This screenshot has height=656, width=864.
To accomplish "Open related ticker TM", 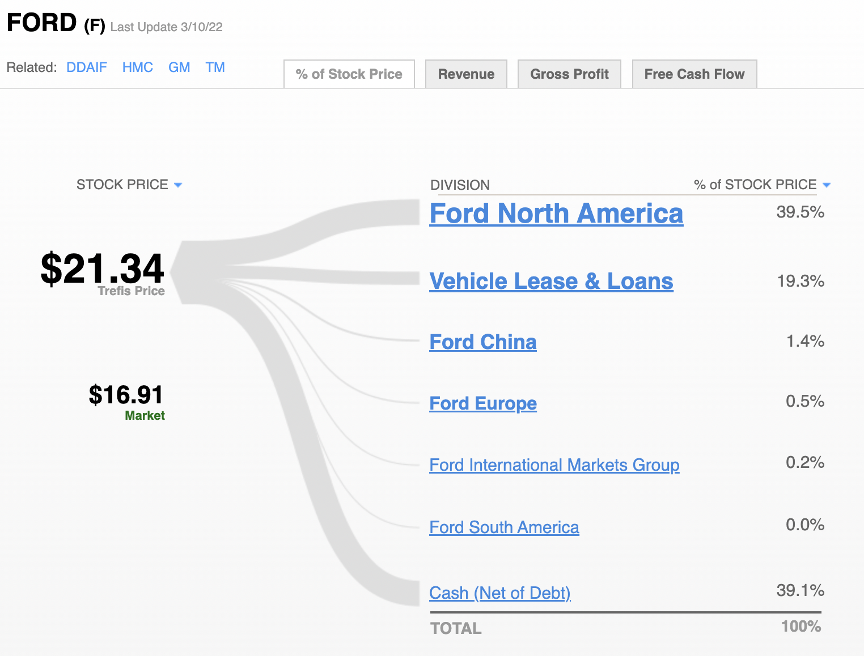I will tap(215, 67).
